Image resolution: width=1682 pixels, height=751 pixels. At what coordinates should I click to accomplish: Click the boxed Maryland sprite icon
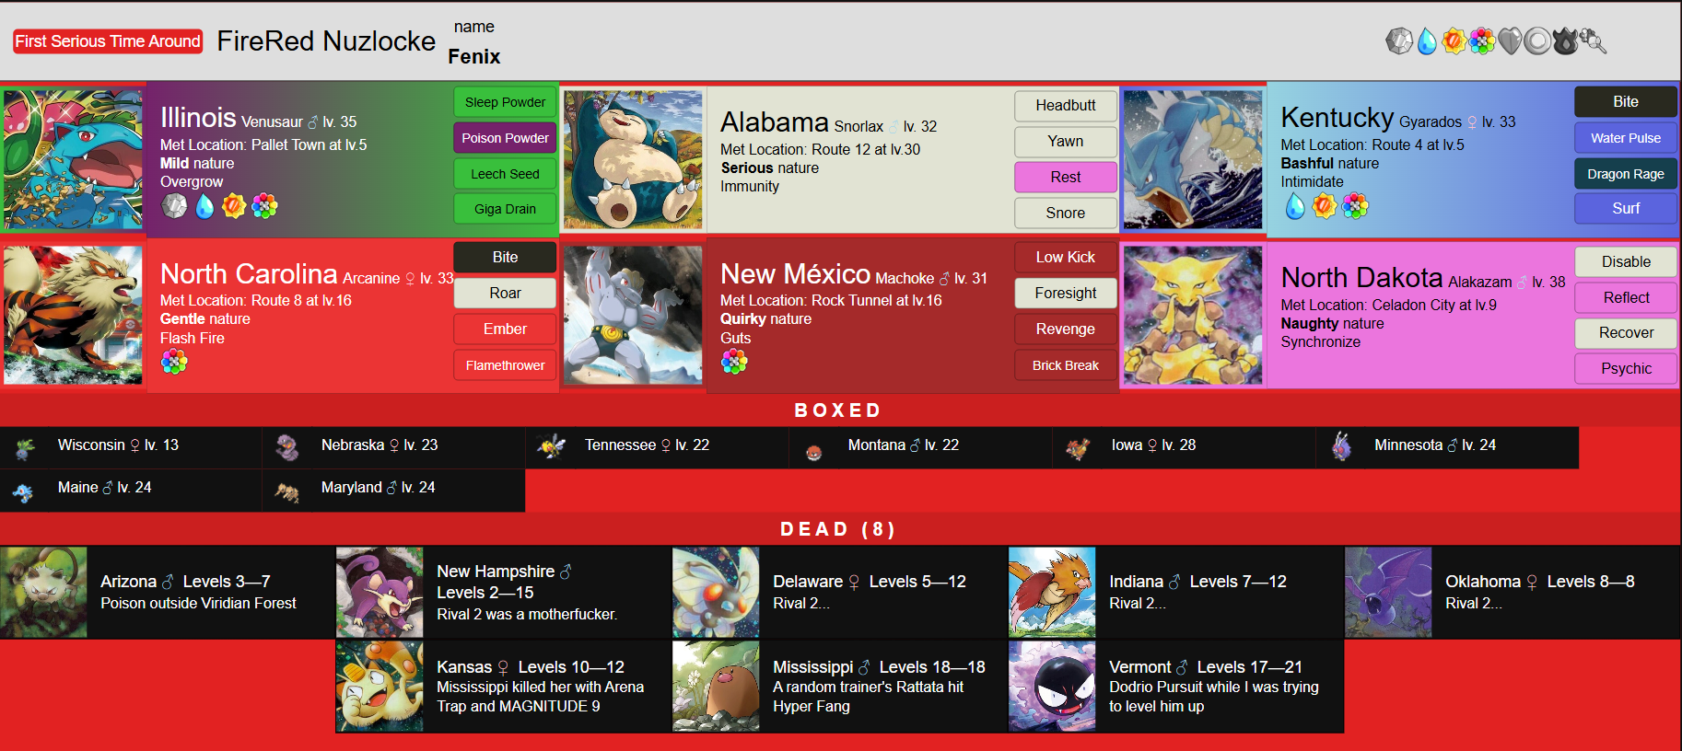coord(287,492)
